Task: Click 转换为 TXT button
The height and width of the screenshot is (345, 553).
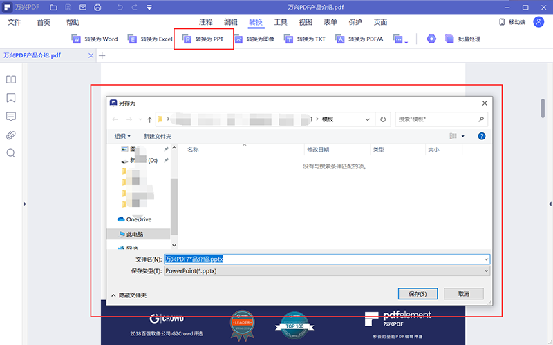Action: 305,39
